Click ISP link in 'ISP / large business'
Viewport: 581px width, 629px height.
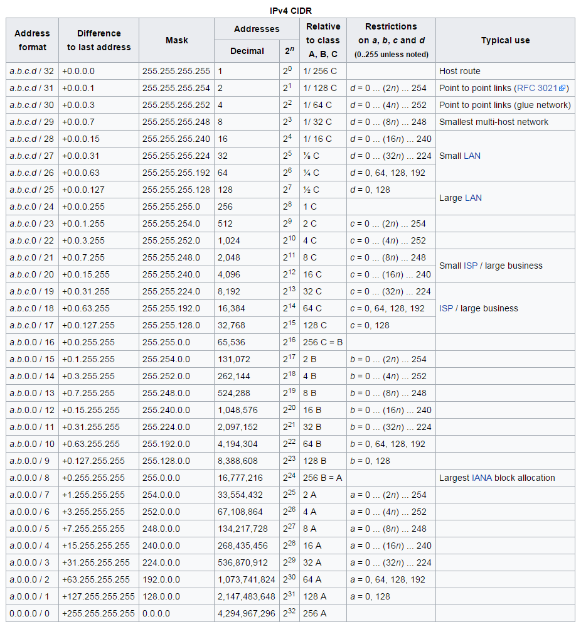coord(446,308)
